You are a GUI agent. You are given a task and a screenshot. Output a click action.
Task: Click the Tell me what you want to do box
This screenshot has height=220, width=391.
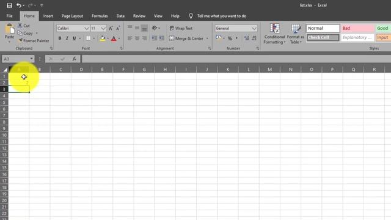pyautogui.click(x=222, y=16)
